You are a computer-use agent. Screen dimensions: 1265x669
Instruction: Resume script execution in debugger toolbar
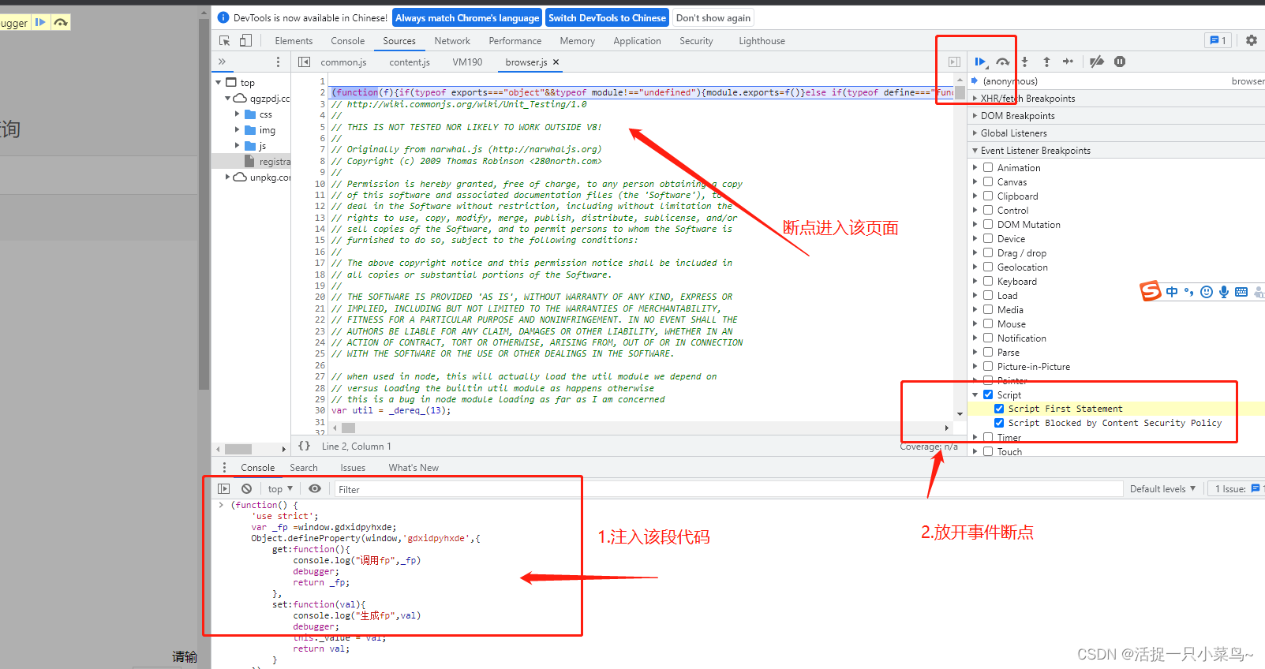(980, 62)
